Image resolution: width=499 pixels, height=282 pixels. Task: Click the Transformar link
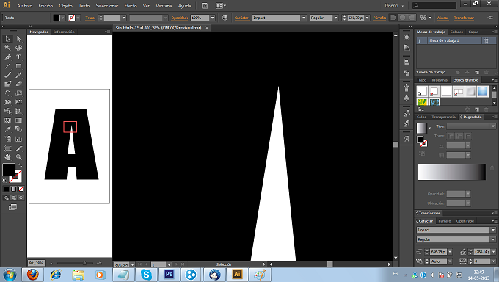click(x=464, y=18)
